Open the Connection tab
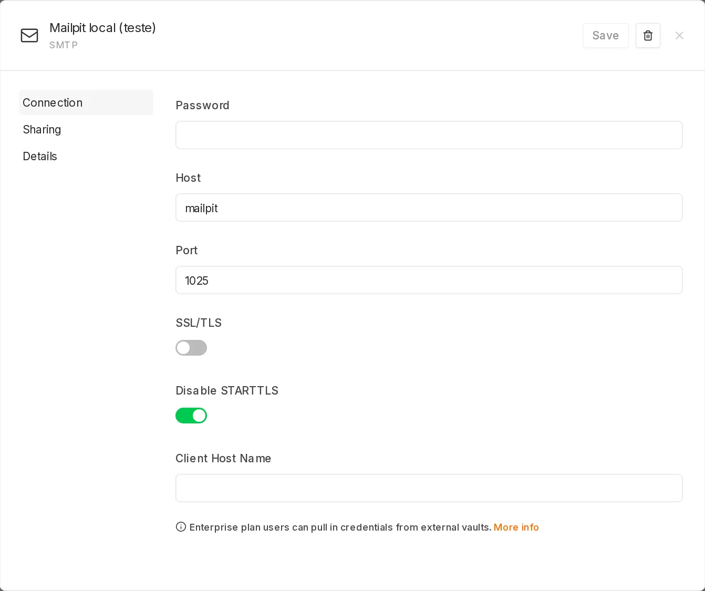The image size is (705, 591). point(86,102)
